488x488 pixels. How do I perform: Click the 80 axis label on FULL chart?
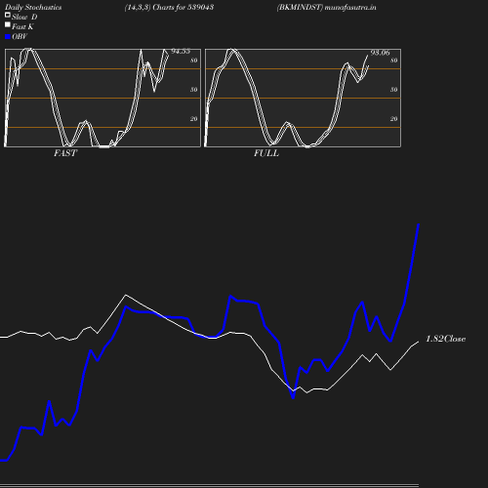(x=394, y=61)
